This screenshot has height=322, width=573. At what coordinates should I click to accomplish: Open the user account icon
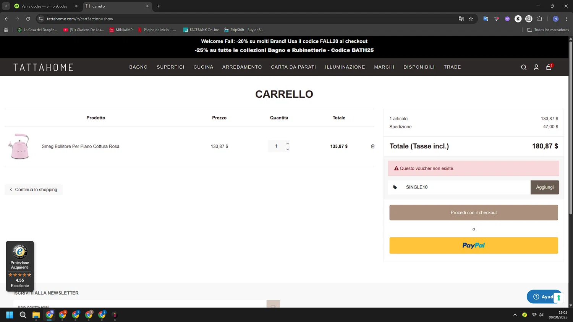point(536,67)
